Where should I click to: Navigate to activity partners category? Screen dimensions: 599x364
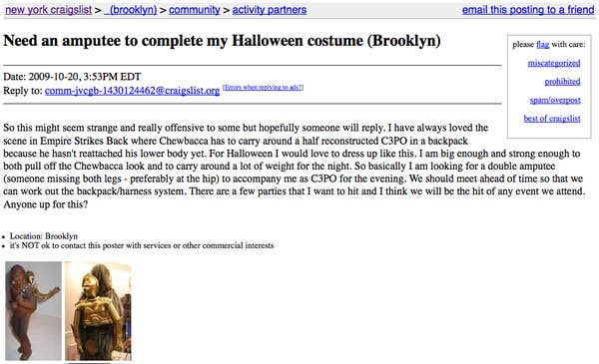coord(270,10)
